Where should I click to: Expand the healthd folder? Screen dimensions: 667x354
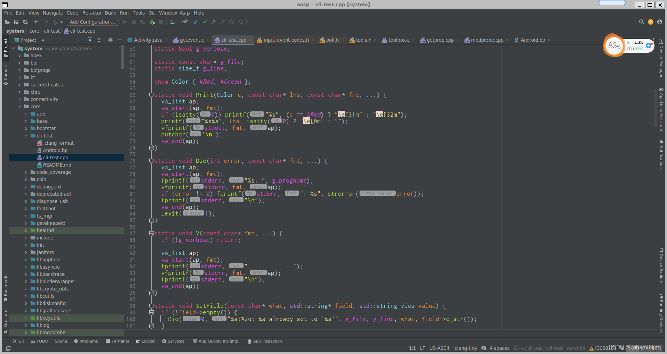(26, 230)
